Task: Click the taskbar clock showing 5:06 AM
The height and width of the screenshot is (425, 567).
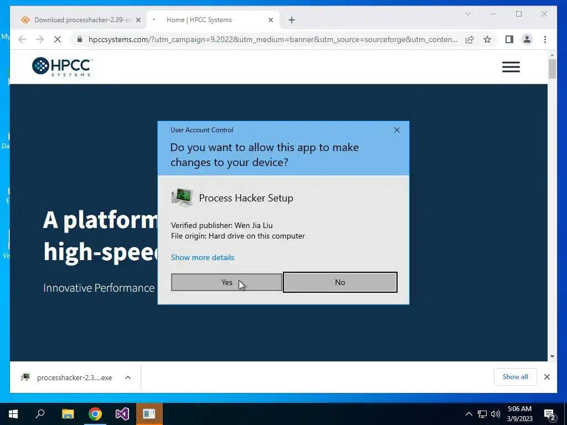Action: (x=519, y=414)
